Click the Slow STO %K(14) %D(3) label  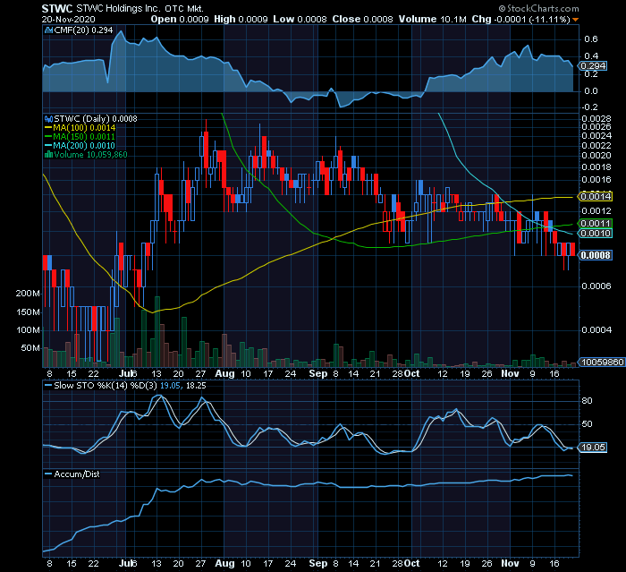pos(106,386)
